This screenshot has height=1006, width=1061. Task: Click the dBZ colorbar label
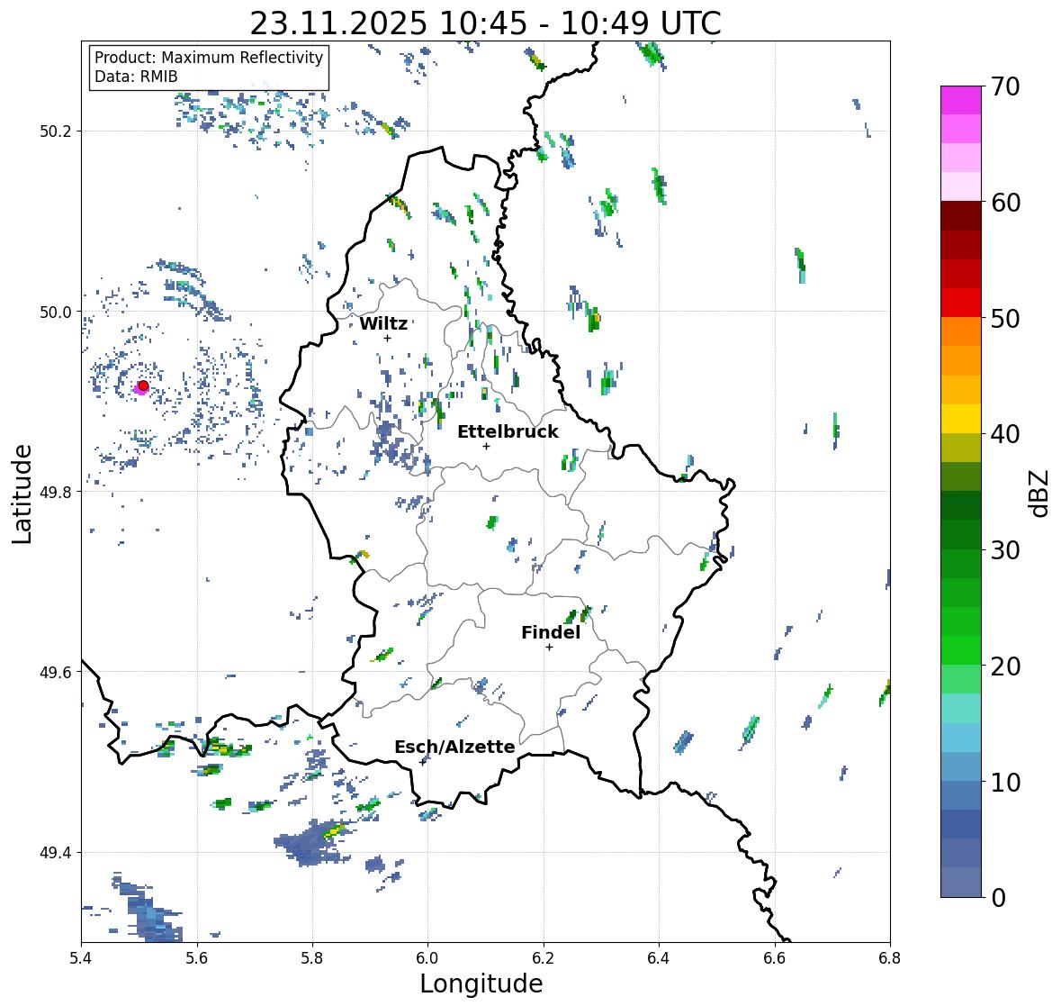[x=1039, y=493]
